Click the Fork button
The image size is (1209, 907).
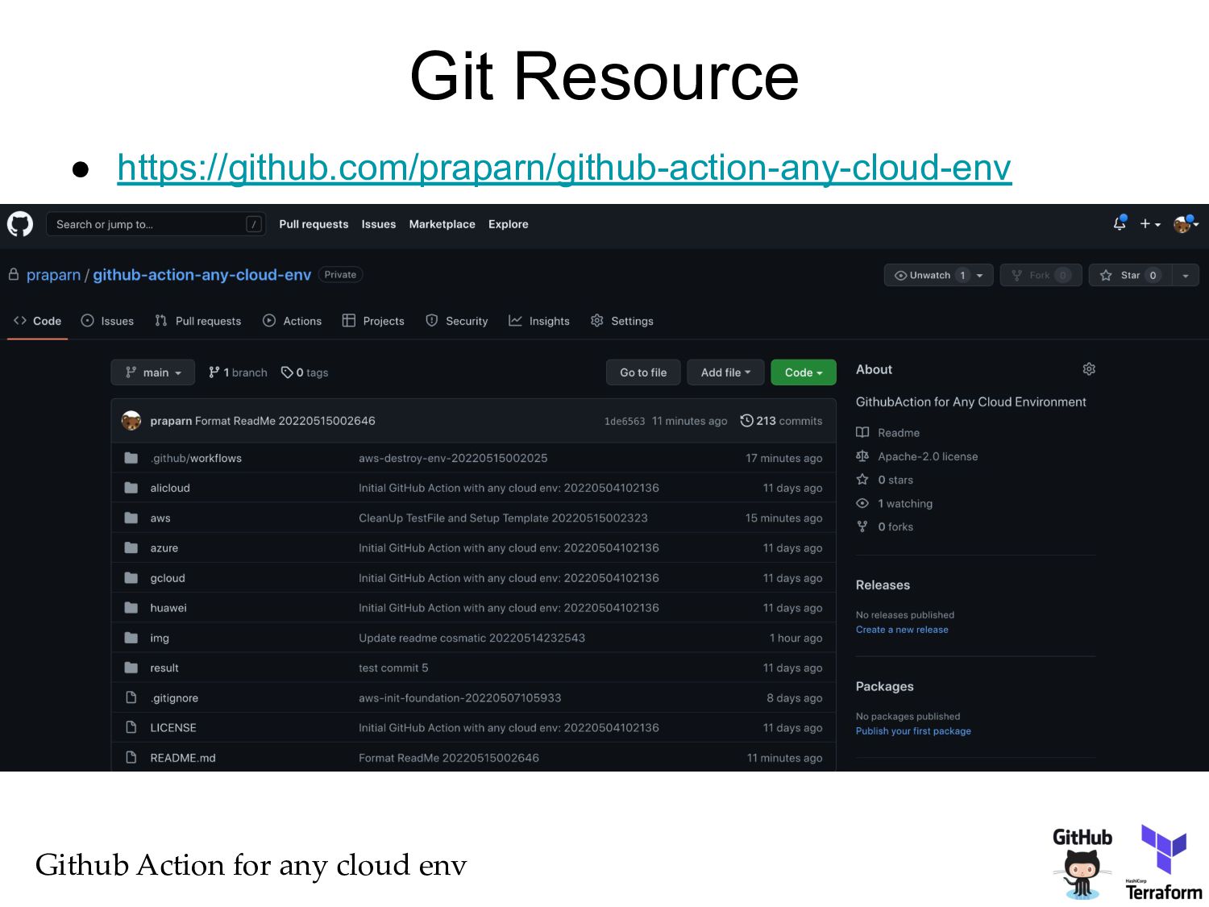(1041, 275)
